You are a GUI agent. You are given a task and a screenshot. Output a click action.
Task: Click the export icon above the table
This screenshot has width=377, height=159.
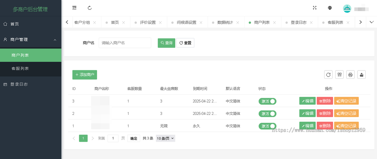(x=361, y=75)
